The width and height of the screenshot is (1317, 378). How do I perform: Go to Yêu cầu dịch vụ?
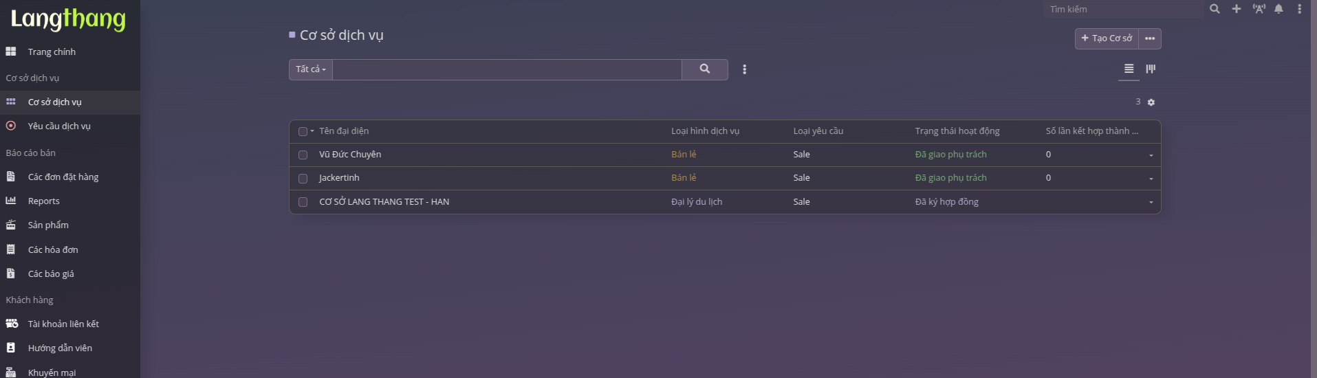(x=59, y=126)
